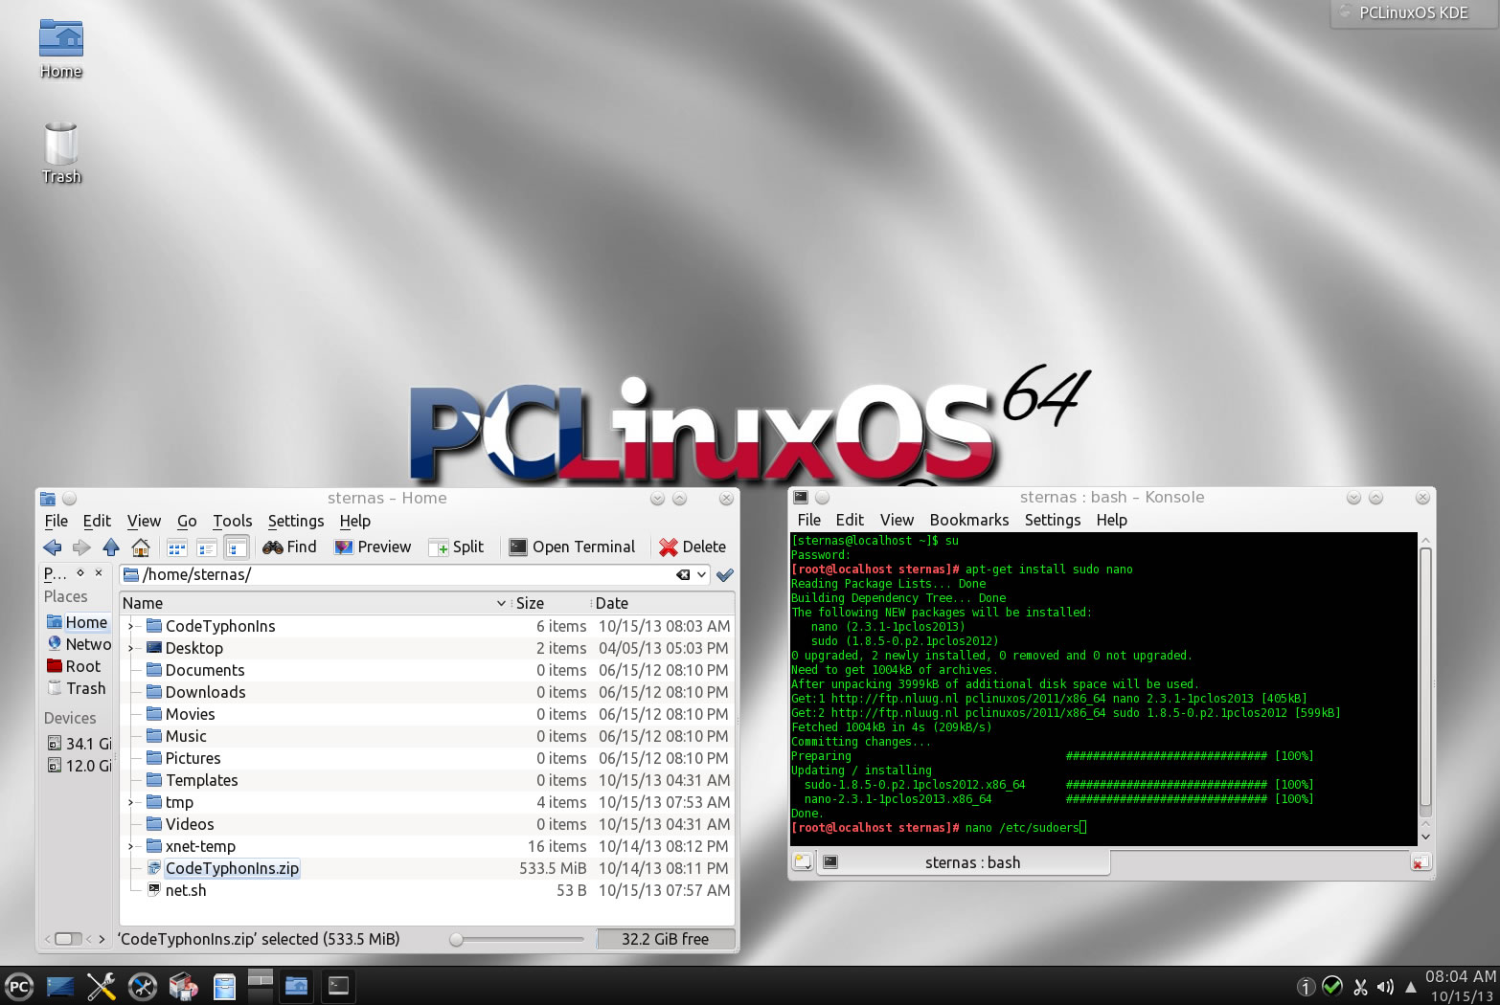Switch Dolphin to Compact view mode
Screen dimensions: 1500x1005
click(x=207, y=547)
